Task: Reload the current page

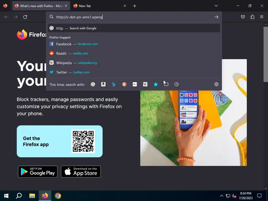Action: (25, 17)
